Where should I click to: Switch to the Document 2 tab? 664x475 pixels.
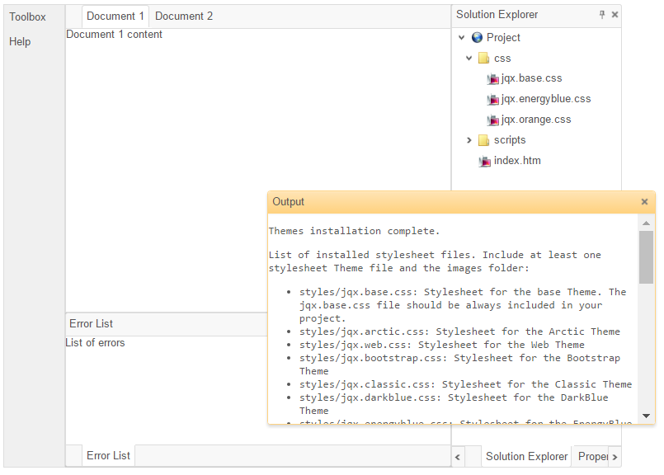(184, 16)
